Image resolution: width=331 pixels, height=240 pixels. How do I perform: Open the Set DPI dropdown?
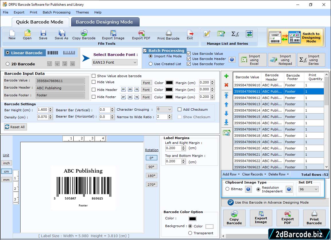tap(308, 189)
